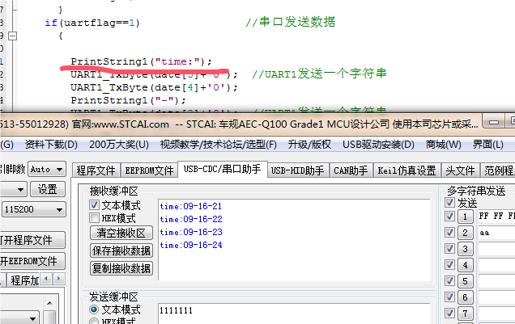Switch to the 程序文件 tab

point(96,170)
